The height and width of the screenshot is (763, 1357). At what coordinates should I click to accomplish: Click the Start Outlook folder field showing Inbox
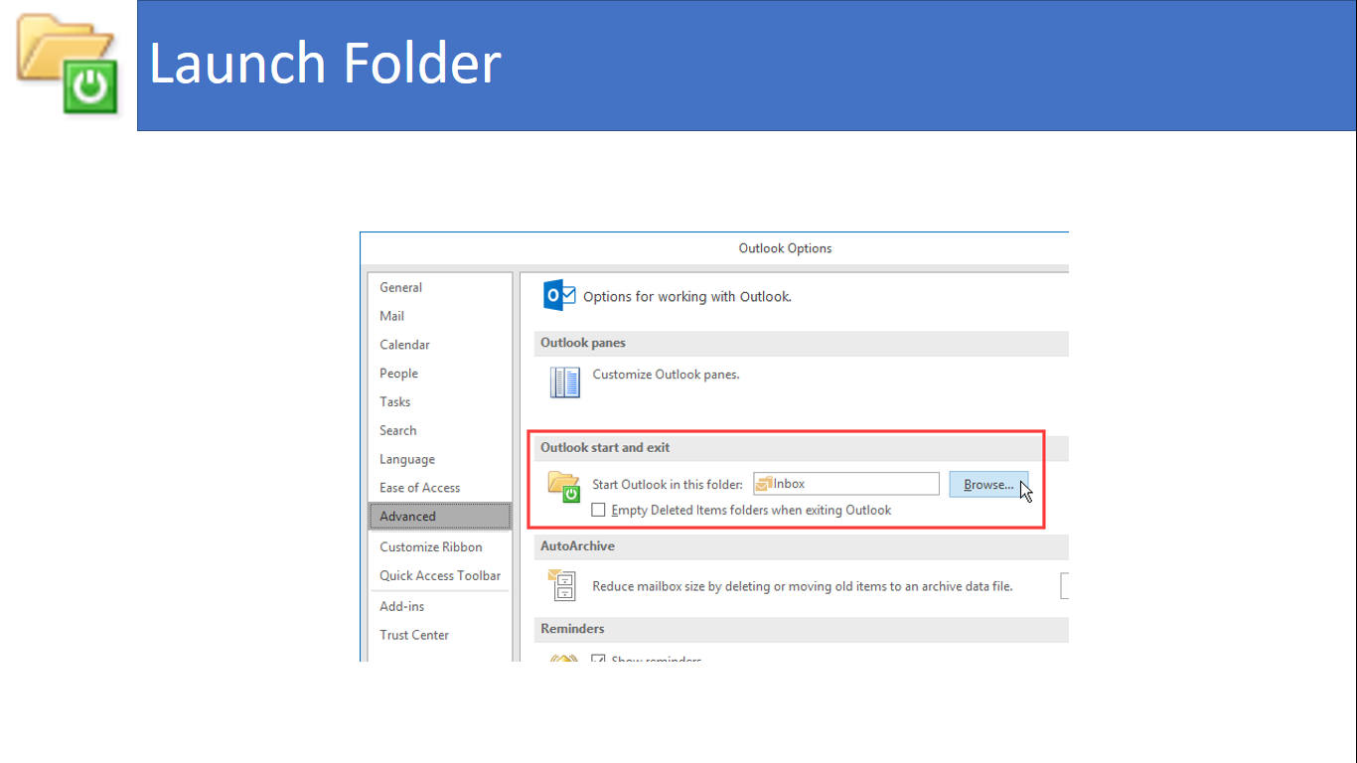846,484
